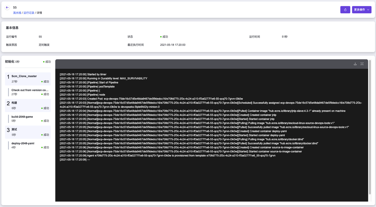Click the stage number 2 badge
Viewport: 376px width, 207px height.
tap(8, 104)
